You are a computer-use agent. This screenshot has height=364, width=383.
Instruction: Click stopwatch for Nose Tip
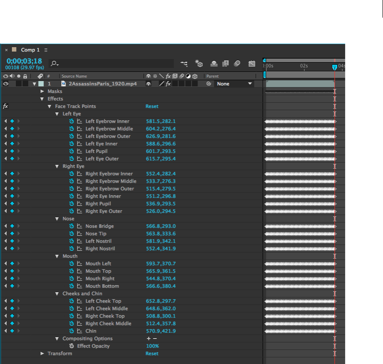pos(71,234)
